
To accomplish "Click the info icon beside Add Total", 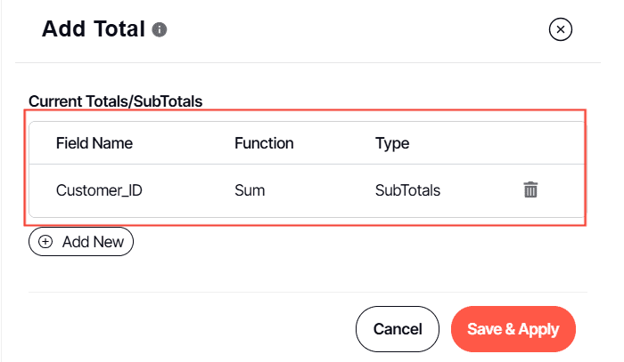I will pos(160,30).
